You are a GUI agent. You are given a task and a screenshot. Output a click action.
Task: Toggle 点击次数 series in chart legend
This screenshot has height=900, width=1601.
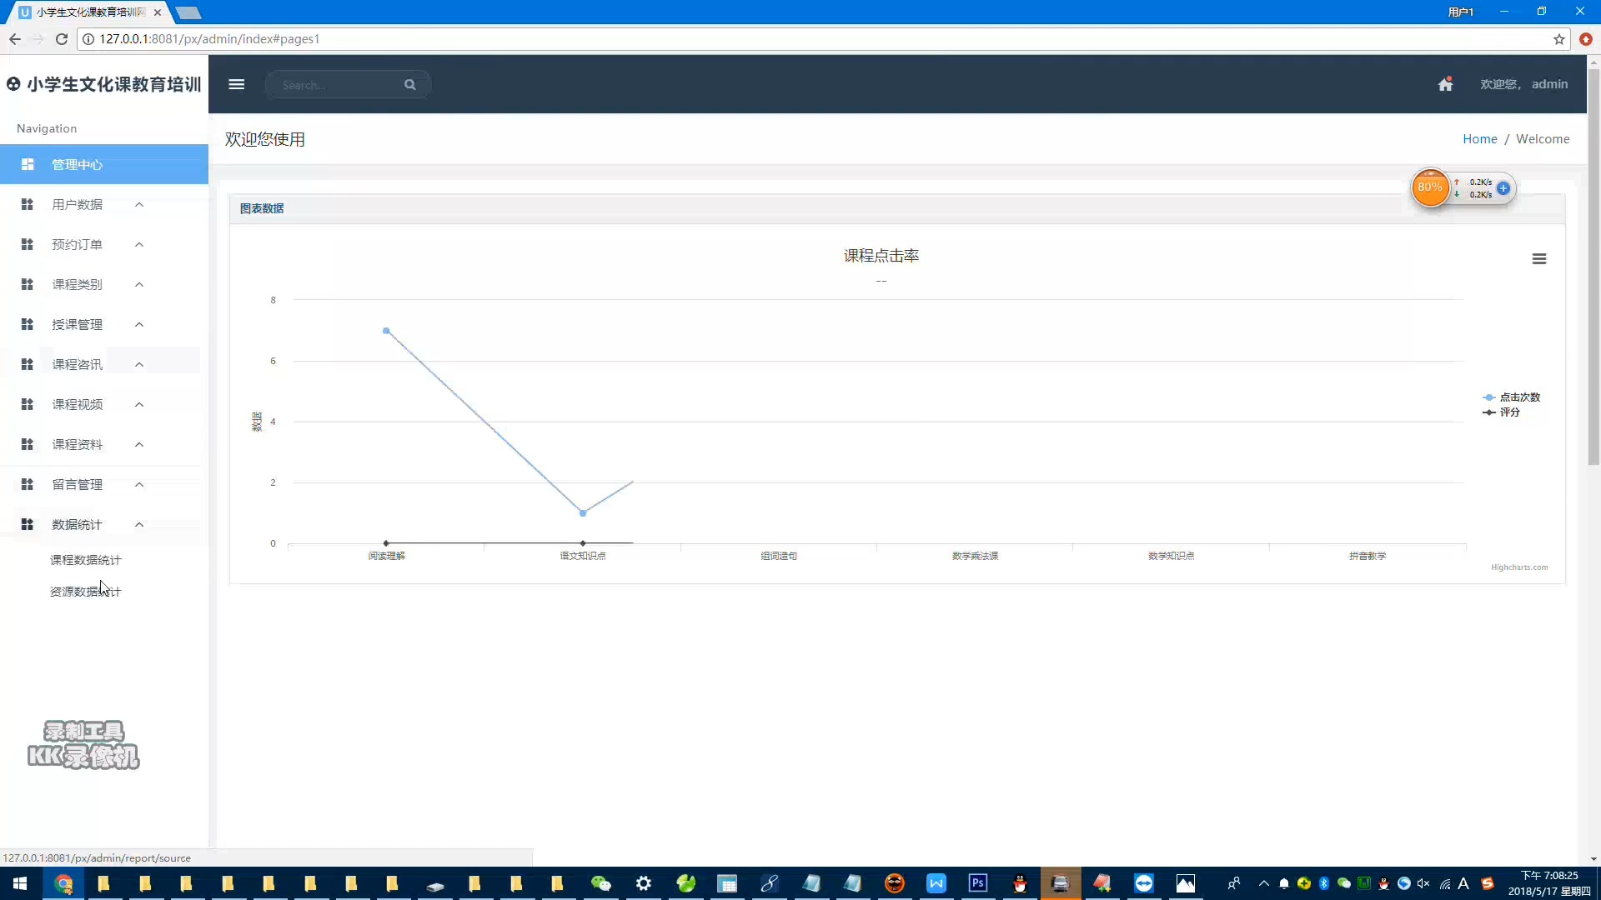(x=1512, y=397)
